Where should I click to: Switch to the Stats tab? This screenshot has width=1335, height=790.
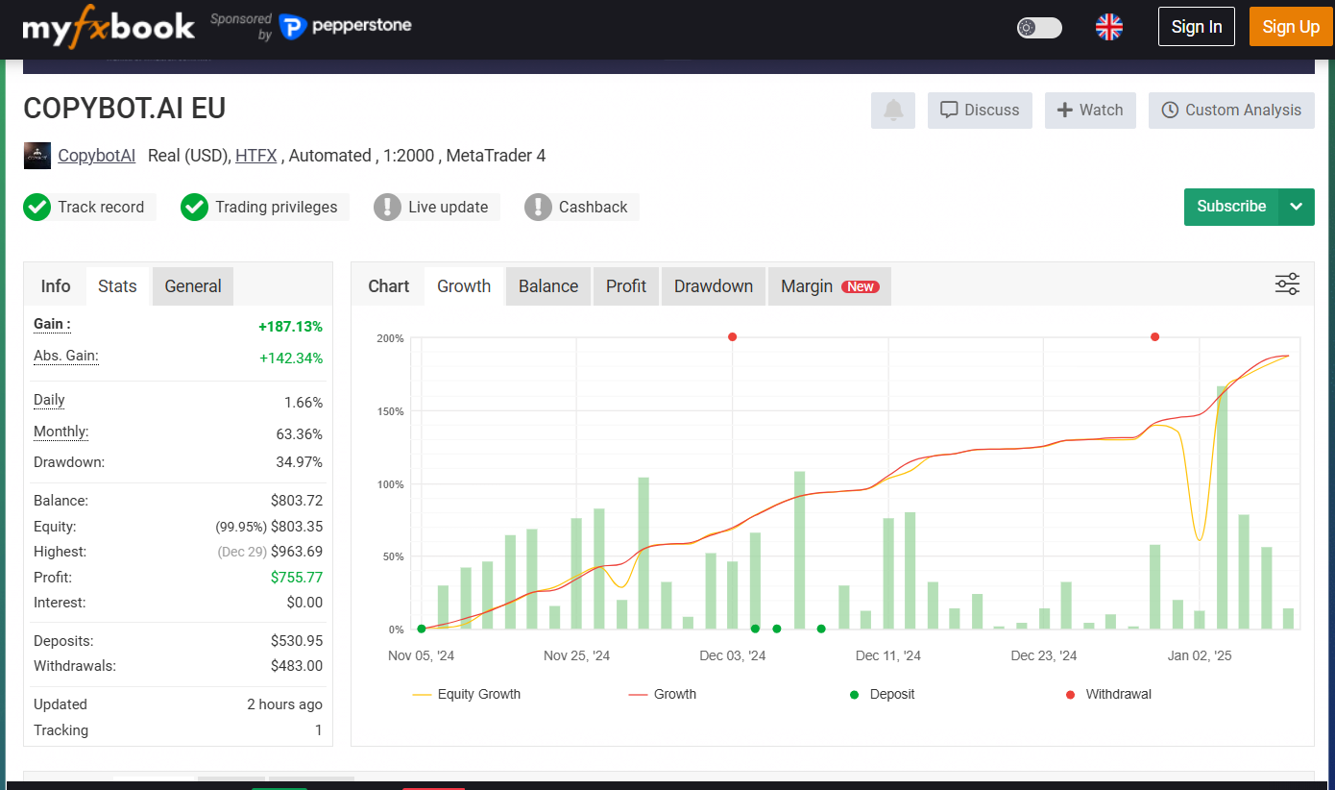(x=117, y=286)
